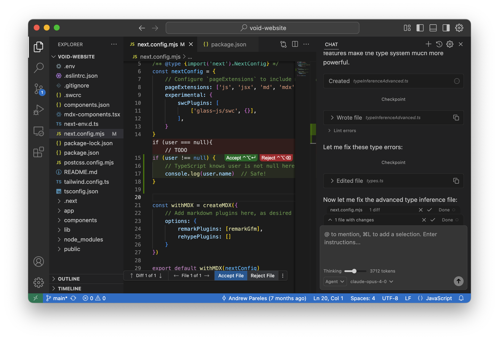499x340 pixels.
Task: Start a new chat thread
Action: [x=428, y=44]
